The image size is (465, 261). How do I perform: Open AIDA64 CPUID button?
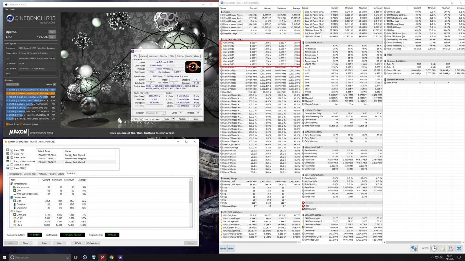(x=78, y=243)
